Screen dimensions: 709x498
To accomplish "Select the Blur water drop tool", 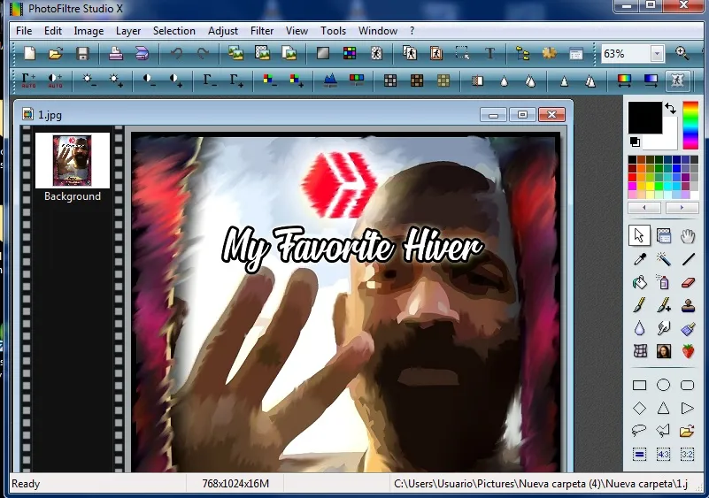I will click(x=639, y=328).
